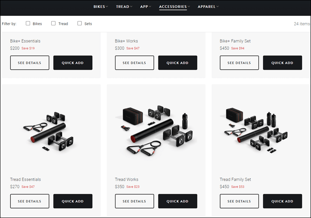Check the Sets filter checkbox
This screenshot has height=218, width=311.
(80, 23)
